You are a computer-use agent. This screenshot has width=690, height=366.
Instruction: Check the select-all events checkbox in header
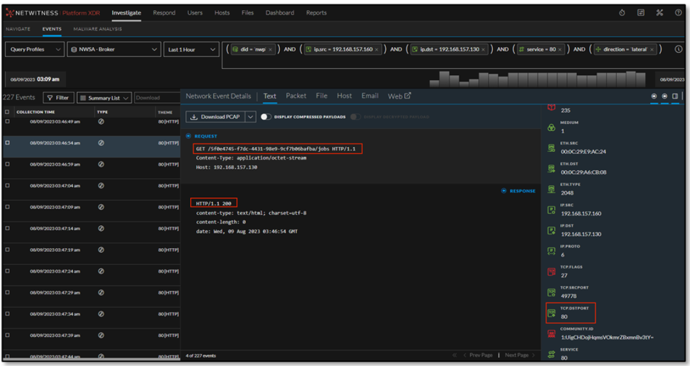[7, 112]
